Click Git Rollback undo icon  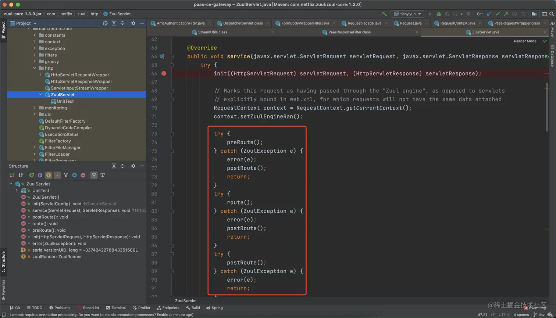tap(523, 14)
